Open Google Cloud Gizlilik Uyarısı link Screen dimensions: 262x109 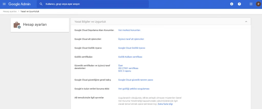[x=132, y=48]
